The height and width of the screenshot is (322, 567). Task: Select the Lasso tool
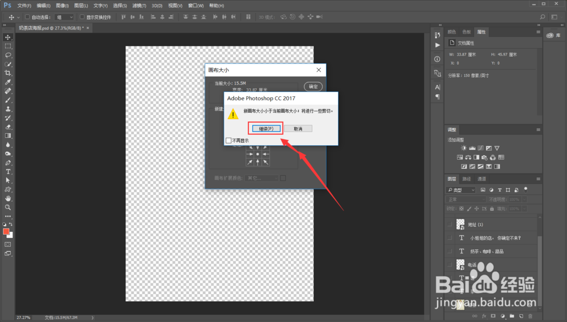coord(7,56)
